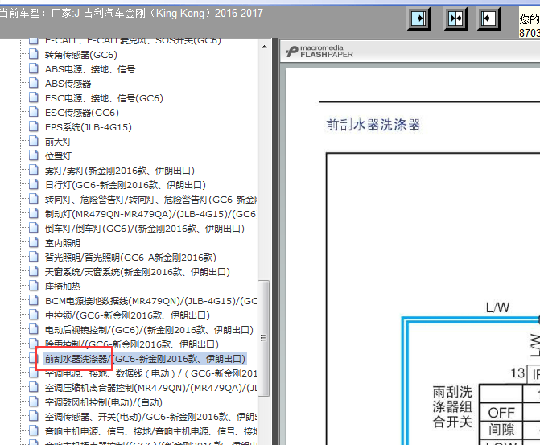Click the tree list scrollbar thumb
Image resolution: width=540 pixels, height=445 pixels.
[x=263, y=338]
